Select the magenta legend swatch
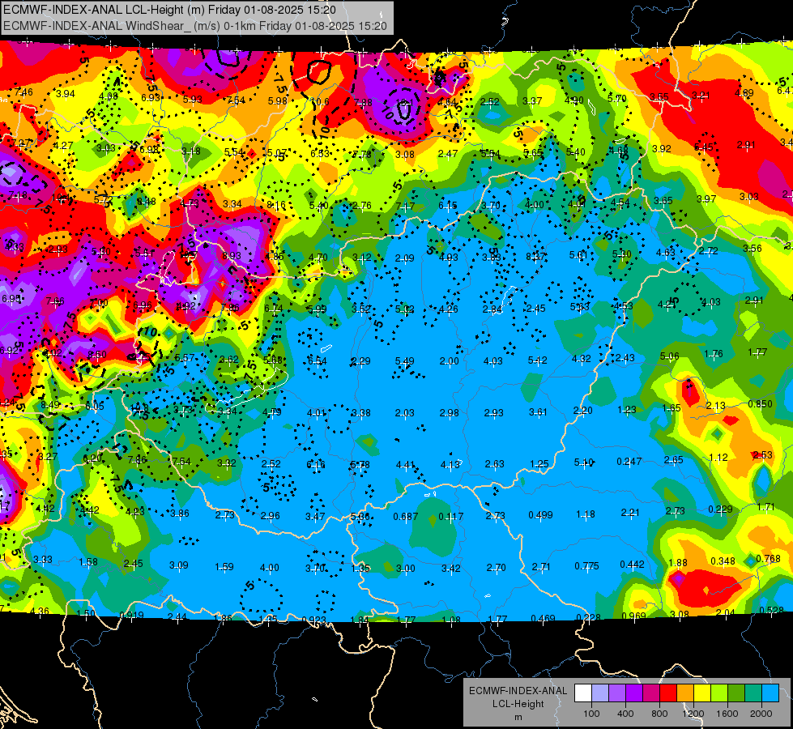 [x=651, y=693]
